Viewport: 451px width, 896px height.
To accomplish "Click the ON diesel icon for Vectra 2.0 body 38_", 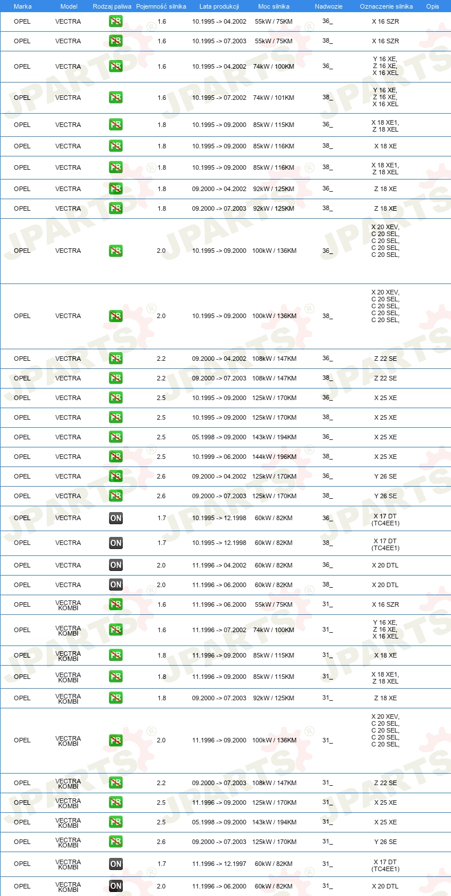I will click(x=116, y=585).
